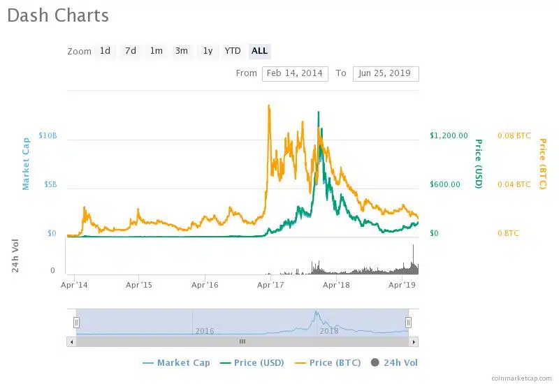Set zoom range to 1y
This screenshot has height=384, width=559.
208,51
